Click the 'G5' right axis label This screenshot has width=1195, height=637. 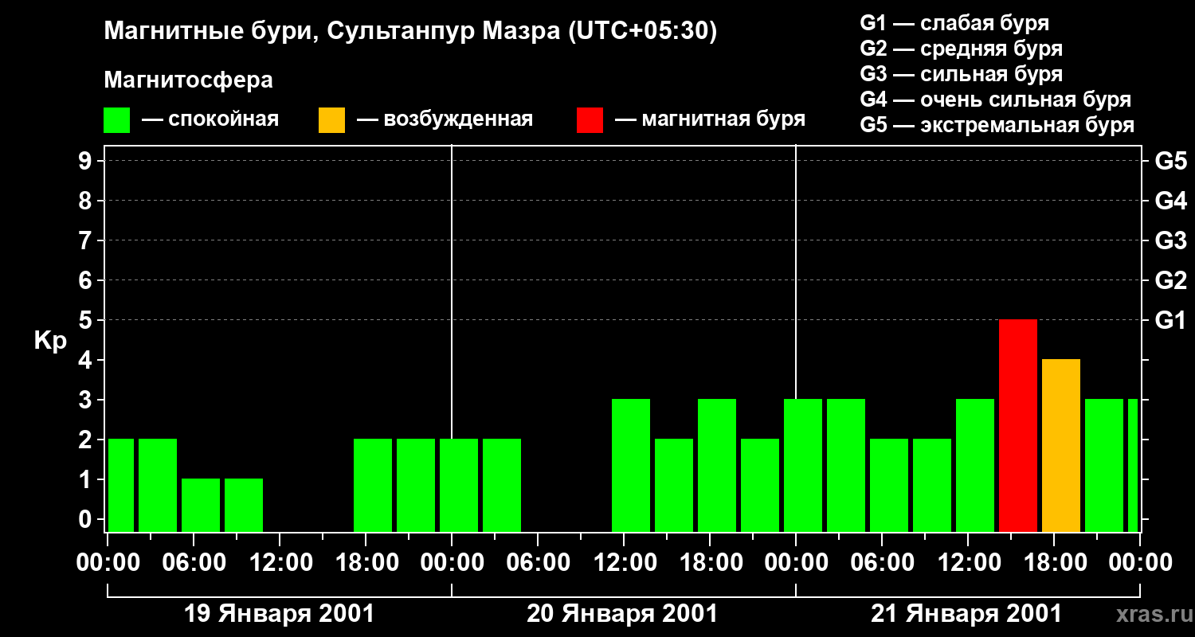1170,162
